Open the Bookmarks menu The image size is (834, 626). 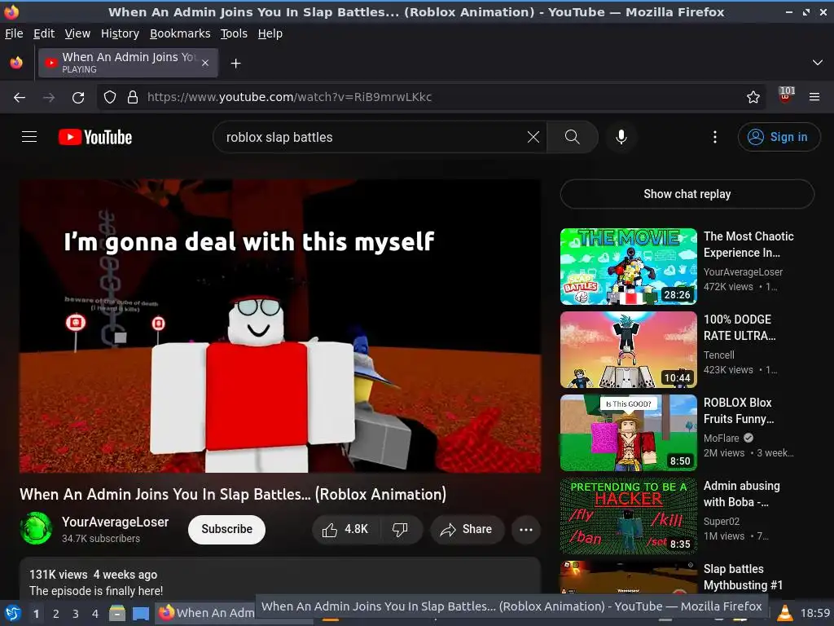coord(180,33)
